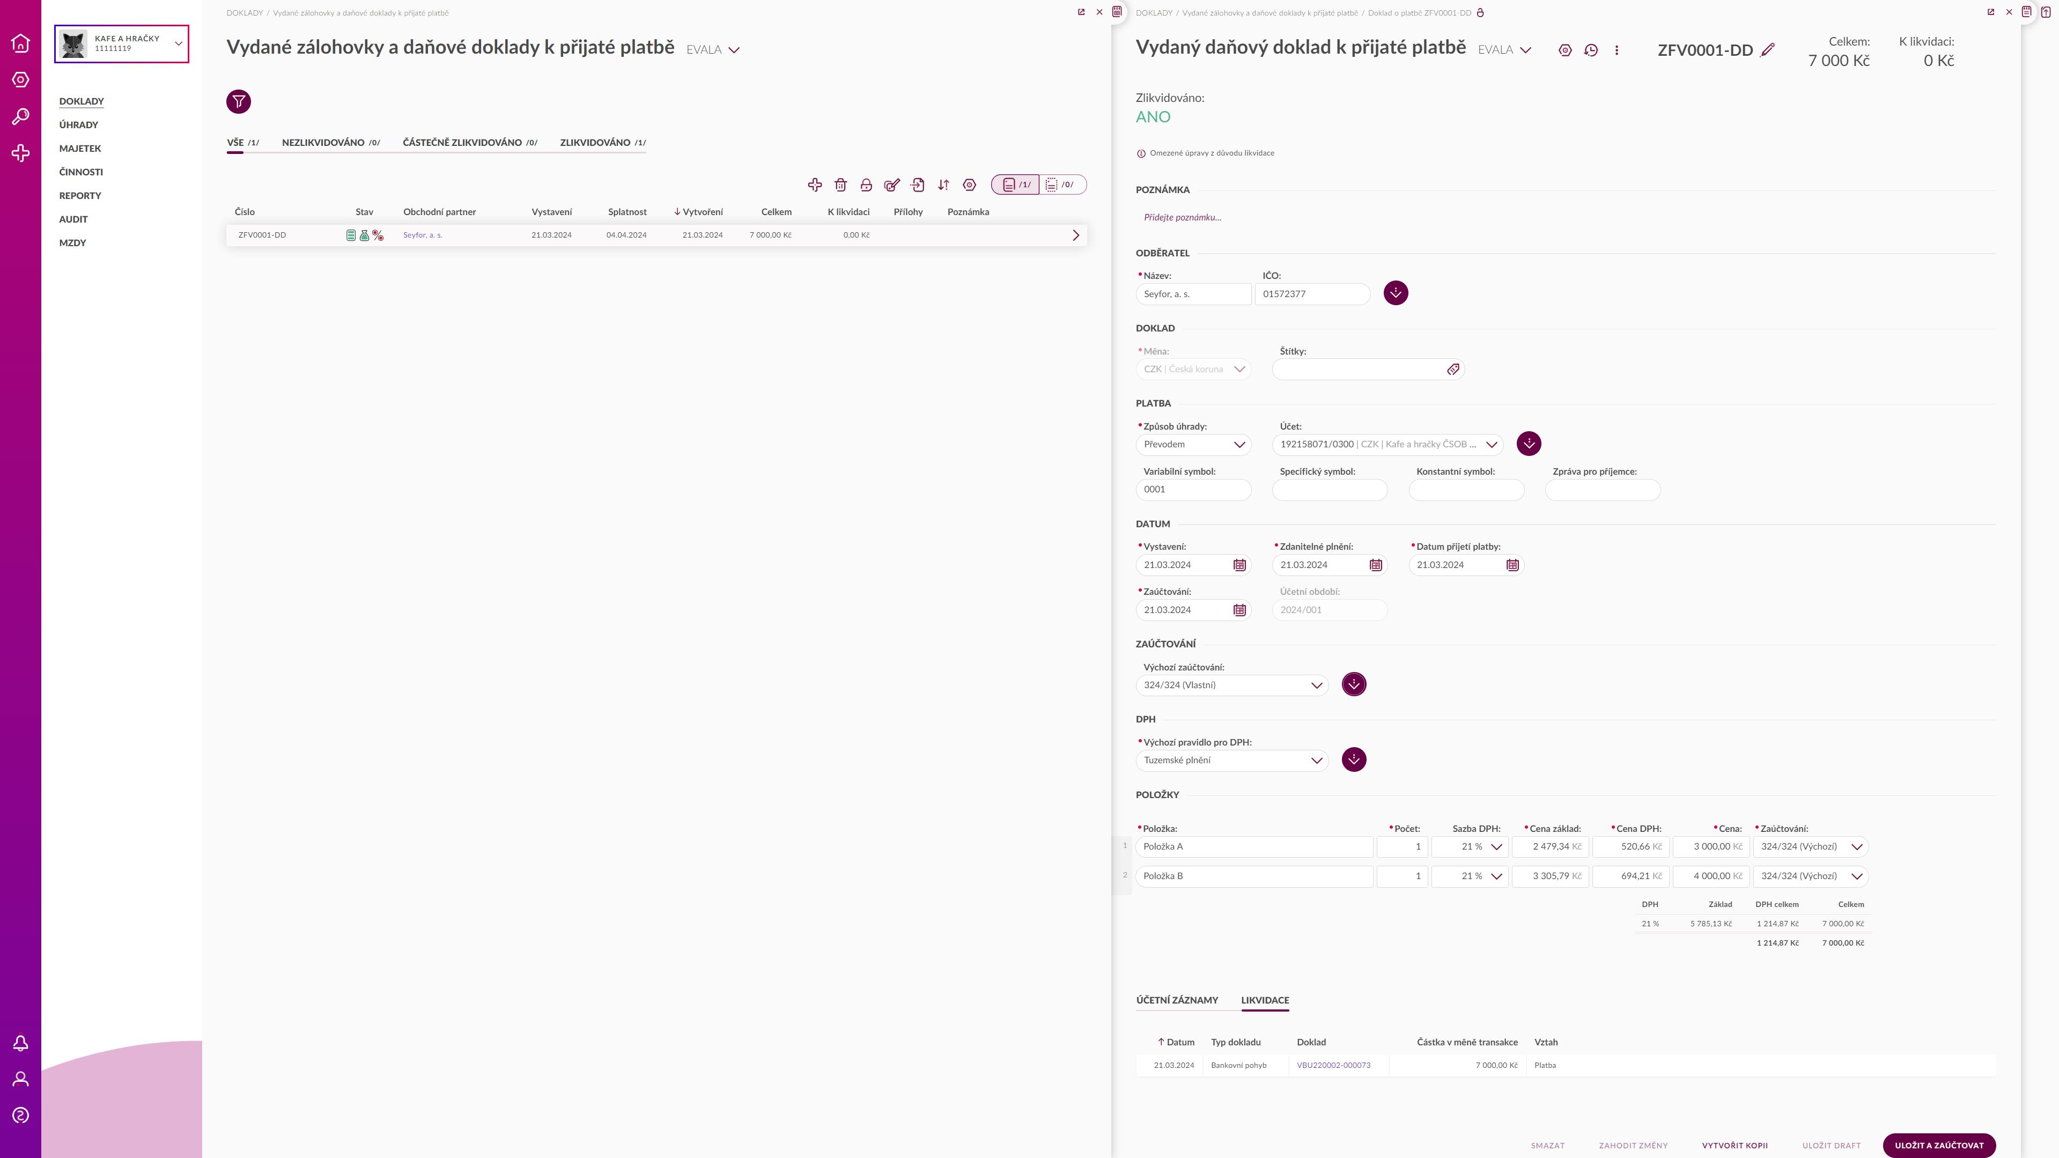Click the ULOŽIT A ZAÚČTOVAT button
The image size is (2059, 1158).
coord(1939,1145)
